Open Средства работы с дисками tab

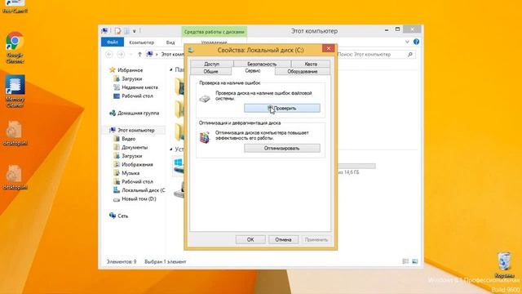(x=214, y=32)
